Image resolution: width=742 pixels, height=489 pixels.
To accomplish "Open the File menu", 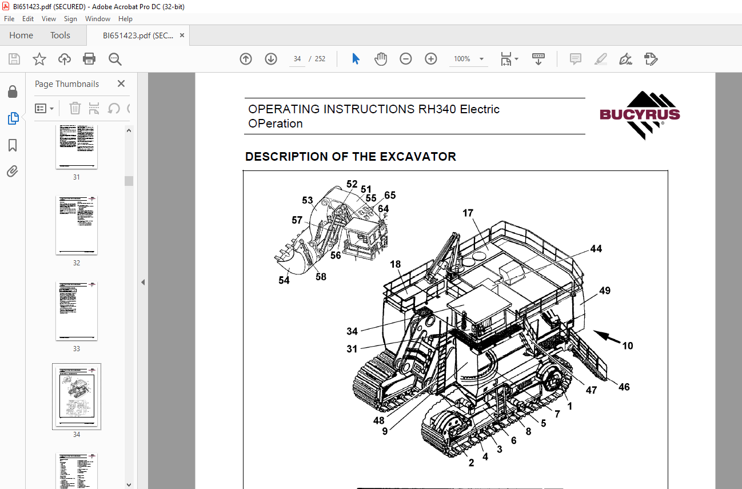I will pos(9,19).
